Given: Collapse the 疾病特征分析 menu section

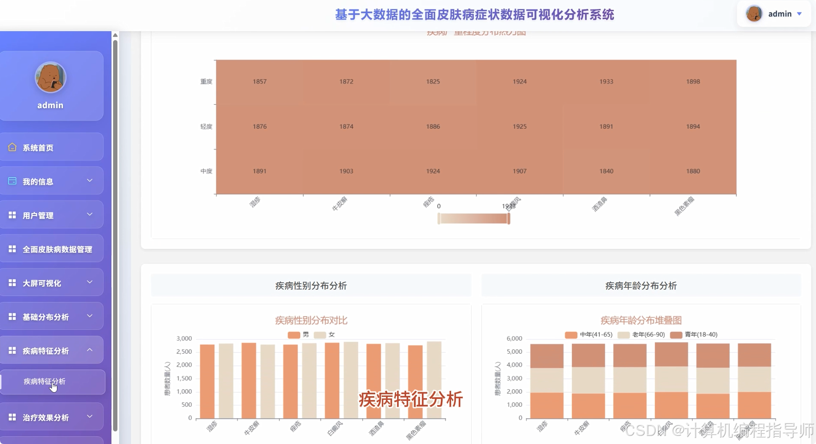Looking at the screenshot, I should pos(51,351).
